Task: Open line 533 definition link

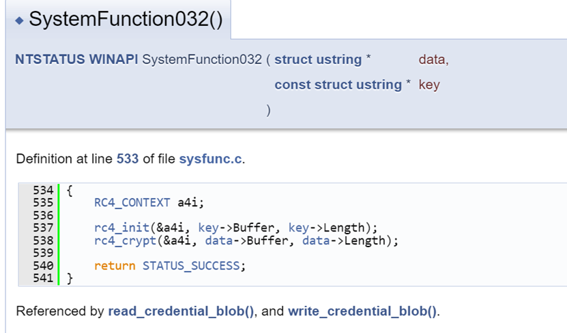Action: [128, 159]
